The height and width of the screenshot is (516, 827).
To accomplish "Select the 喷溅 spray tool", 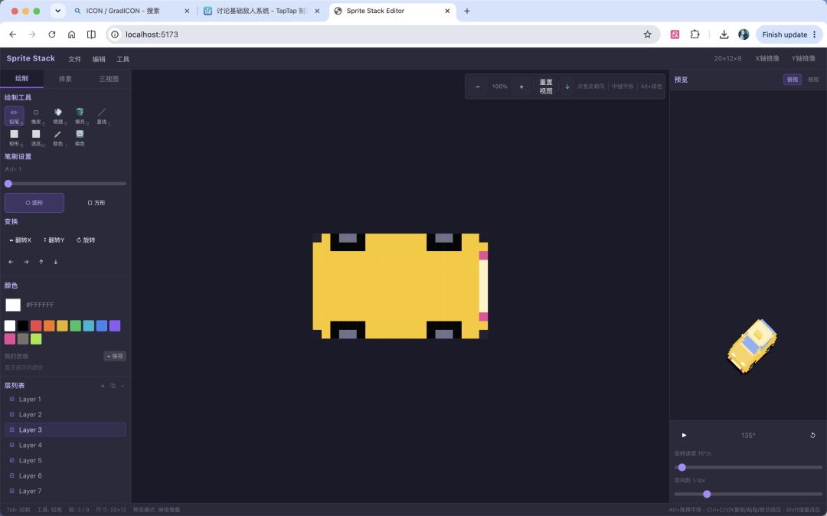I will pyautogui.click(x=58, y=116).
